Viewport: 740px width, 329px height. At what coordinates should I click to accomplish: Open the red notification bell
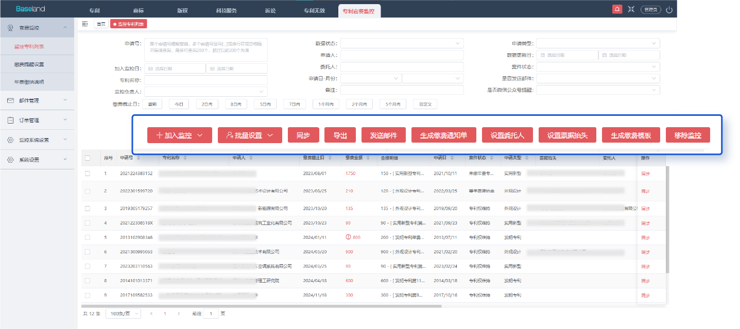coord(616,9)
